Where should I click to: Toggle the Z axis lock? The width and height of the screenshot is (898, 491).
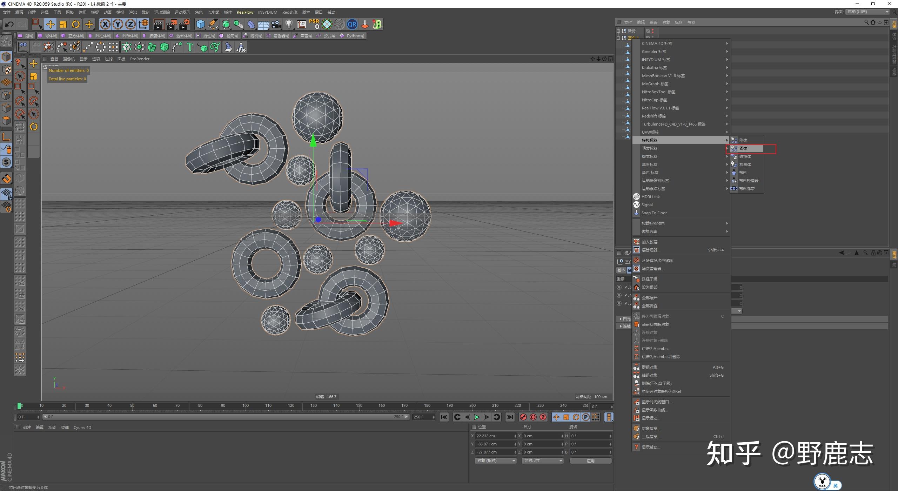coord(130,24)
